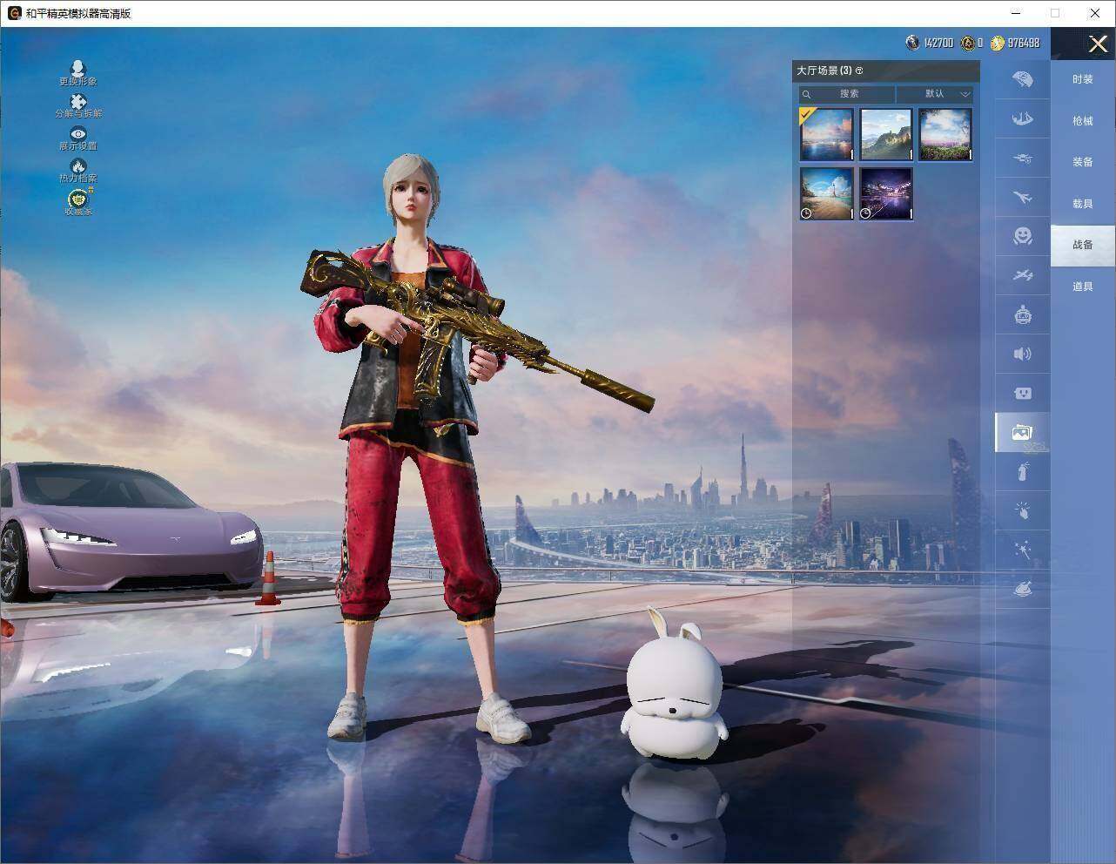Screen dimensions: 1116x864
Task: Click the 搜索 search field
Action: tap(847, 94)
